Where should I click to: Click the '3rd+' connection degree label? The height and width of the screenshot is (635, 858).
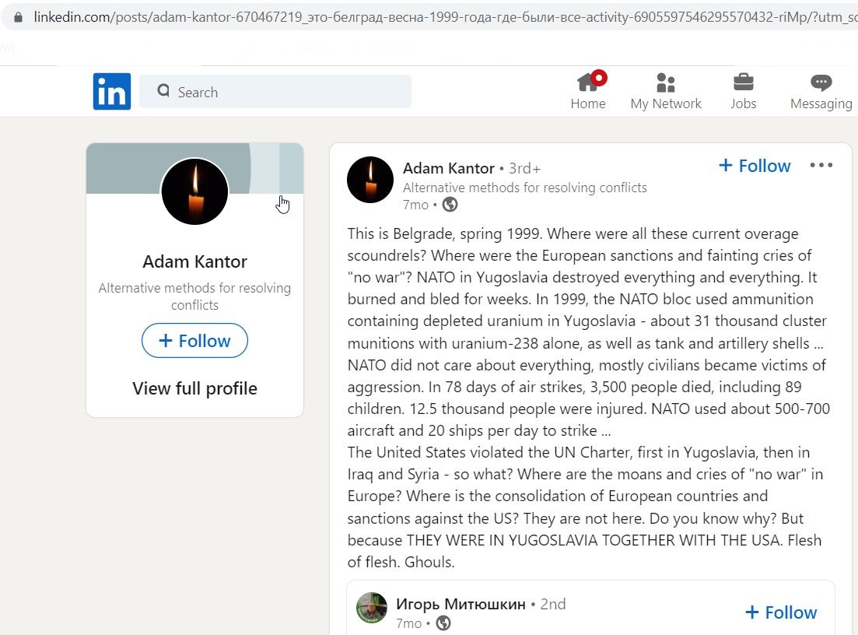point(525,168)
